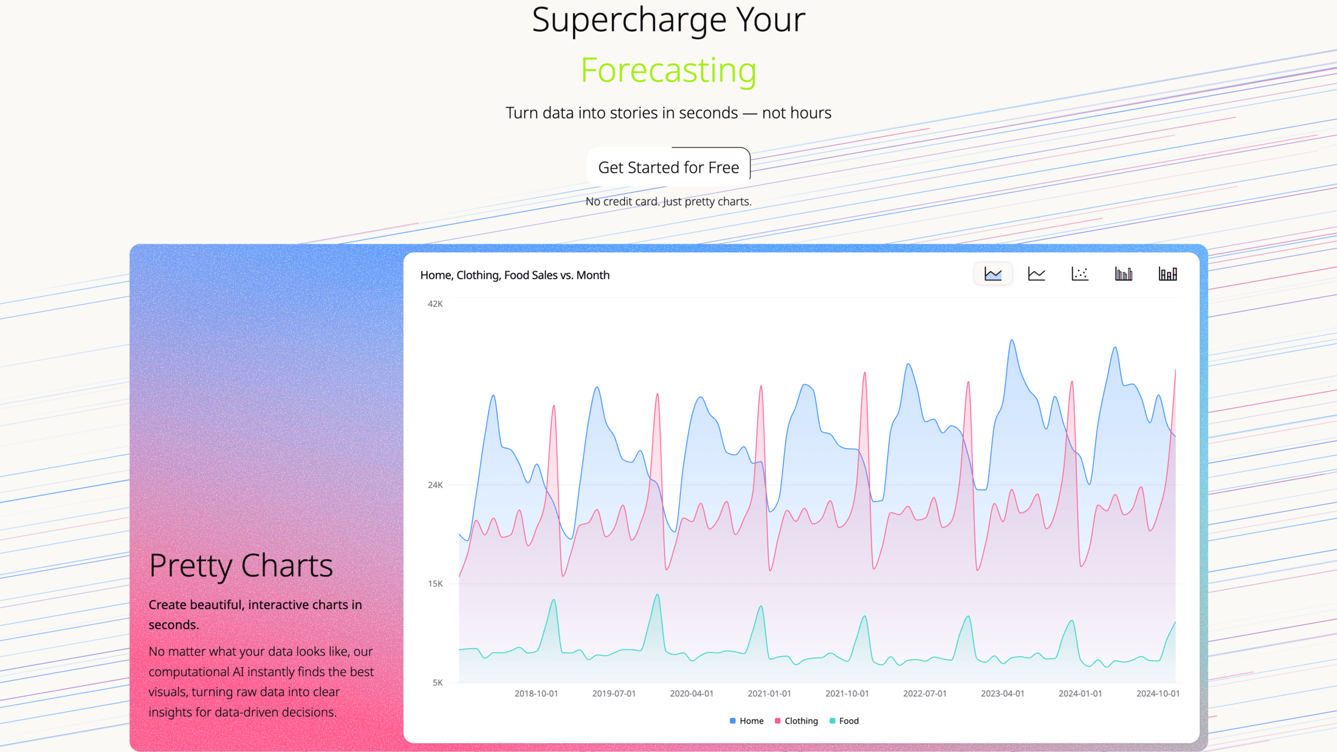Click the Pretty Charts heading
1337x752 pixels.
point(241,565)
